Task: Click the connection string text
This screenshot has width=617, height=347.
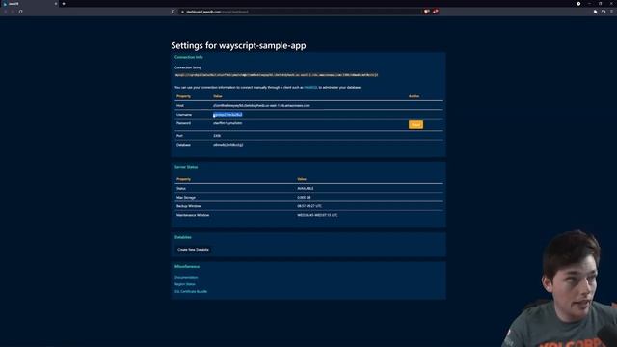Action: 277,75
